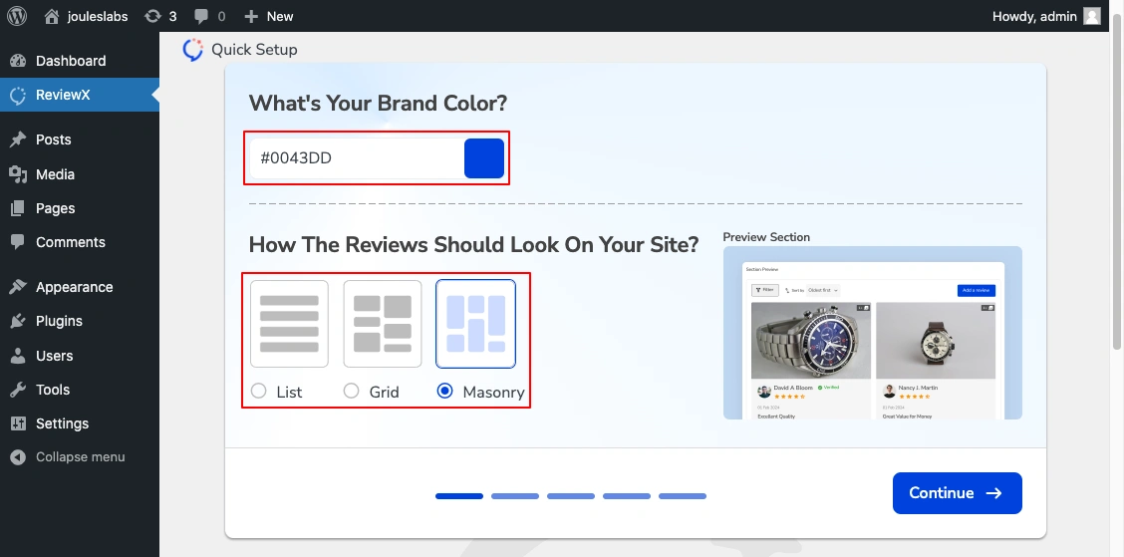The image size is (1124, 557).
Task: Go to second setup step indicator
Action: point(515,496)
